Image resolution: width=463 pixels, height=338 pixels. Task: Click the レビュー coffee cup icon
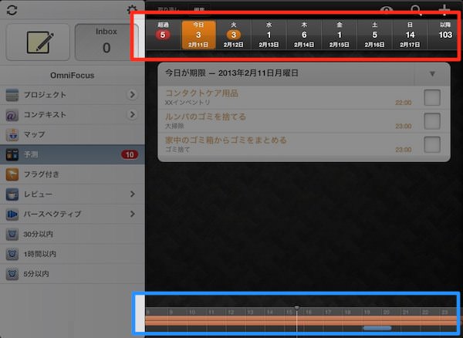point(12,194)
